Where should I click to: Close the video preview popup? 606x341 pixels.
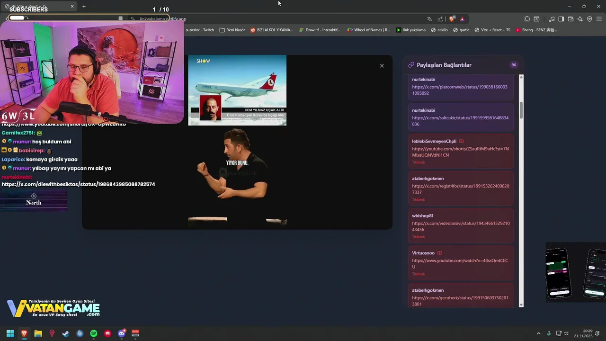coord(382,66)
